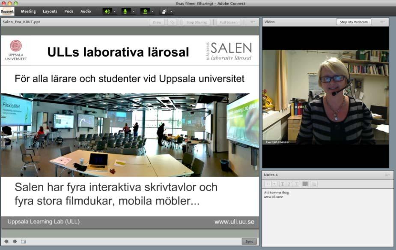The image size is (396, 250).
Task: Open the microphone options dropdown arrow
Action: 133,12
